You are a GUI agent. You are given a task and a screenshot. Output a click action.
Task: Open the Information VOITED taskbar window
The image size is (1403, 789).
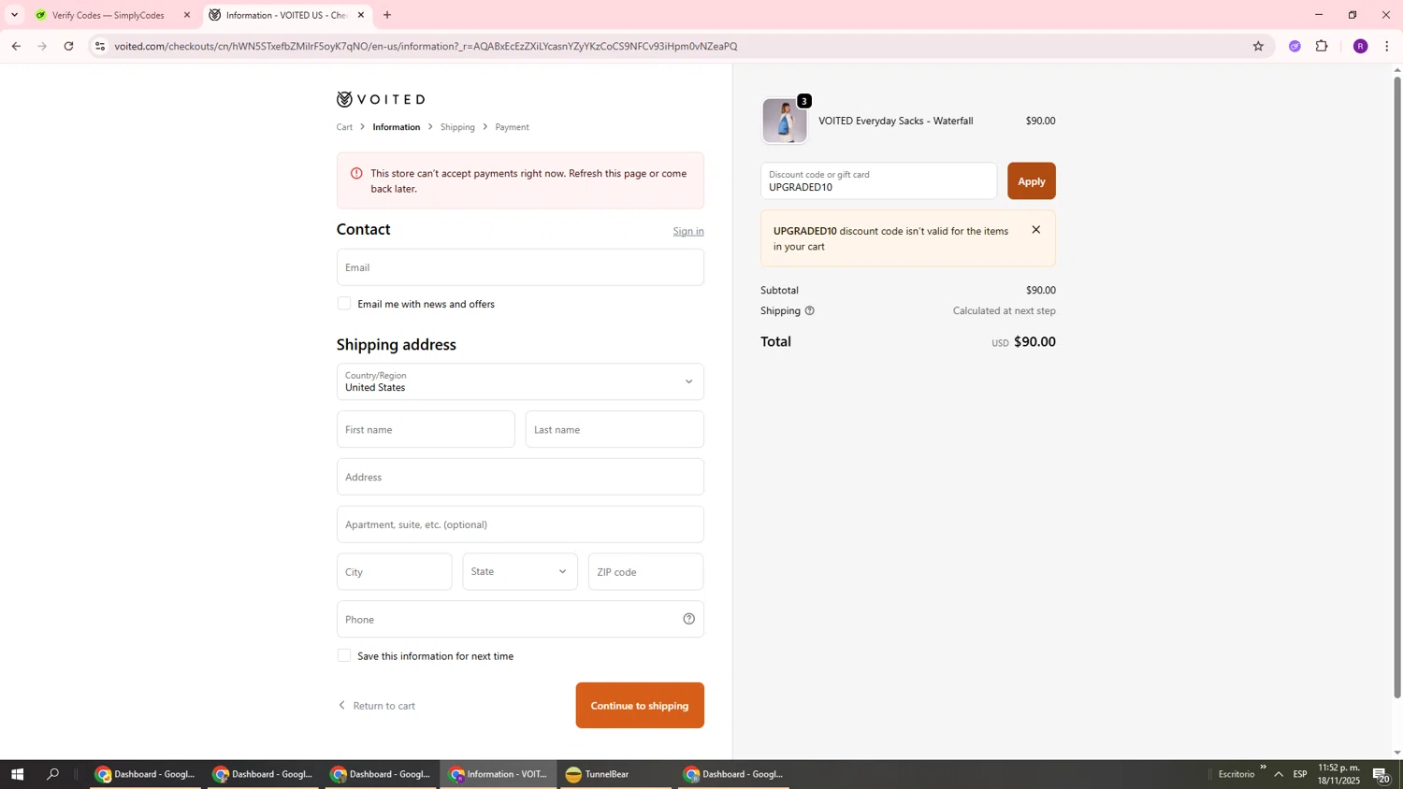(498, 774)
